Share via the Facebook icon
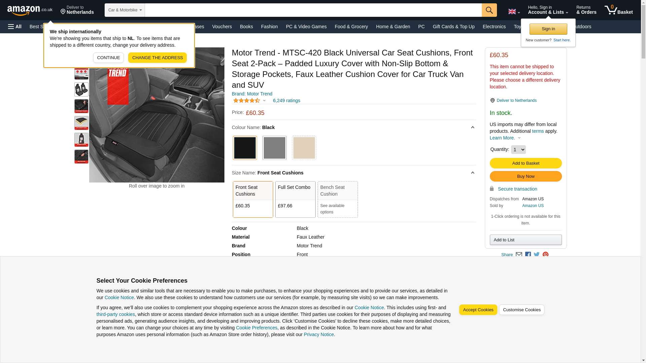 pyautogui.click(x=528, y=255)
